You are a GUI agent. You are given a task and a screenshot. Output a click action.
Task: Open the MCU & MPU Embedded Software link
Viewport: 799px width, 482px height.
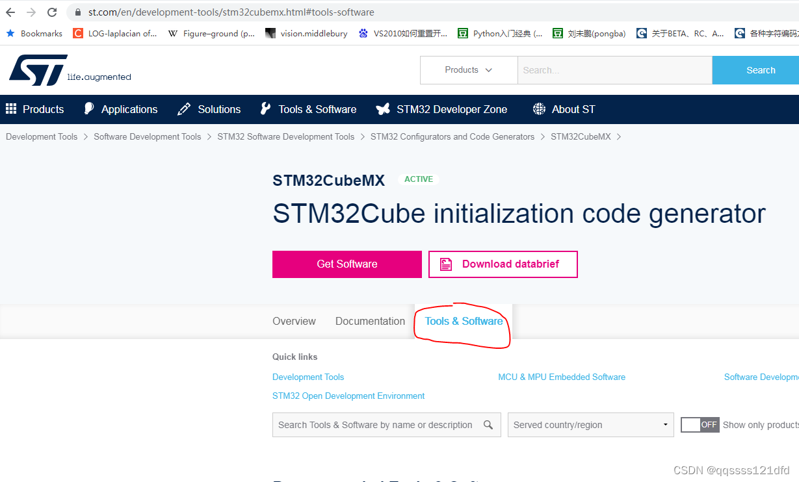pyautogui.click(x=562, y=377)
